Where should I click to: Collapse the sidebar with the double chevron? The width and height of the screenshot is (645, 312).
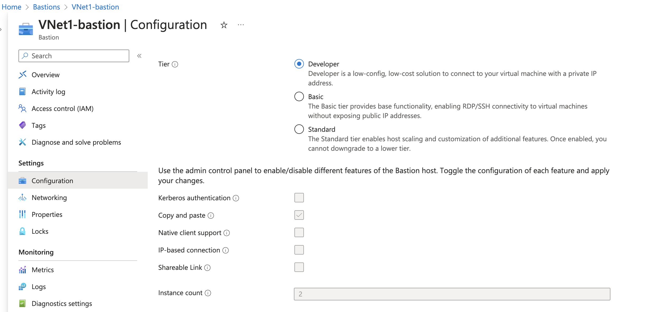pos(139,56)
